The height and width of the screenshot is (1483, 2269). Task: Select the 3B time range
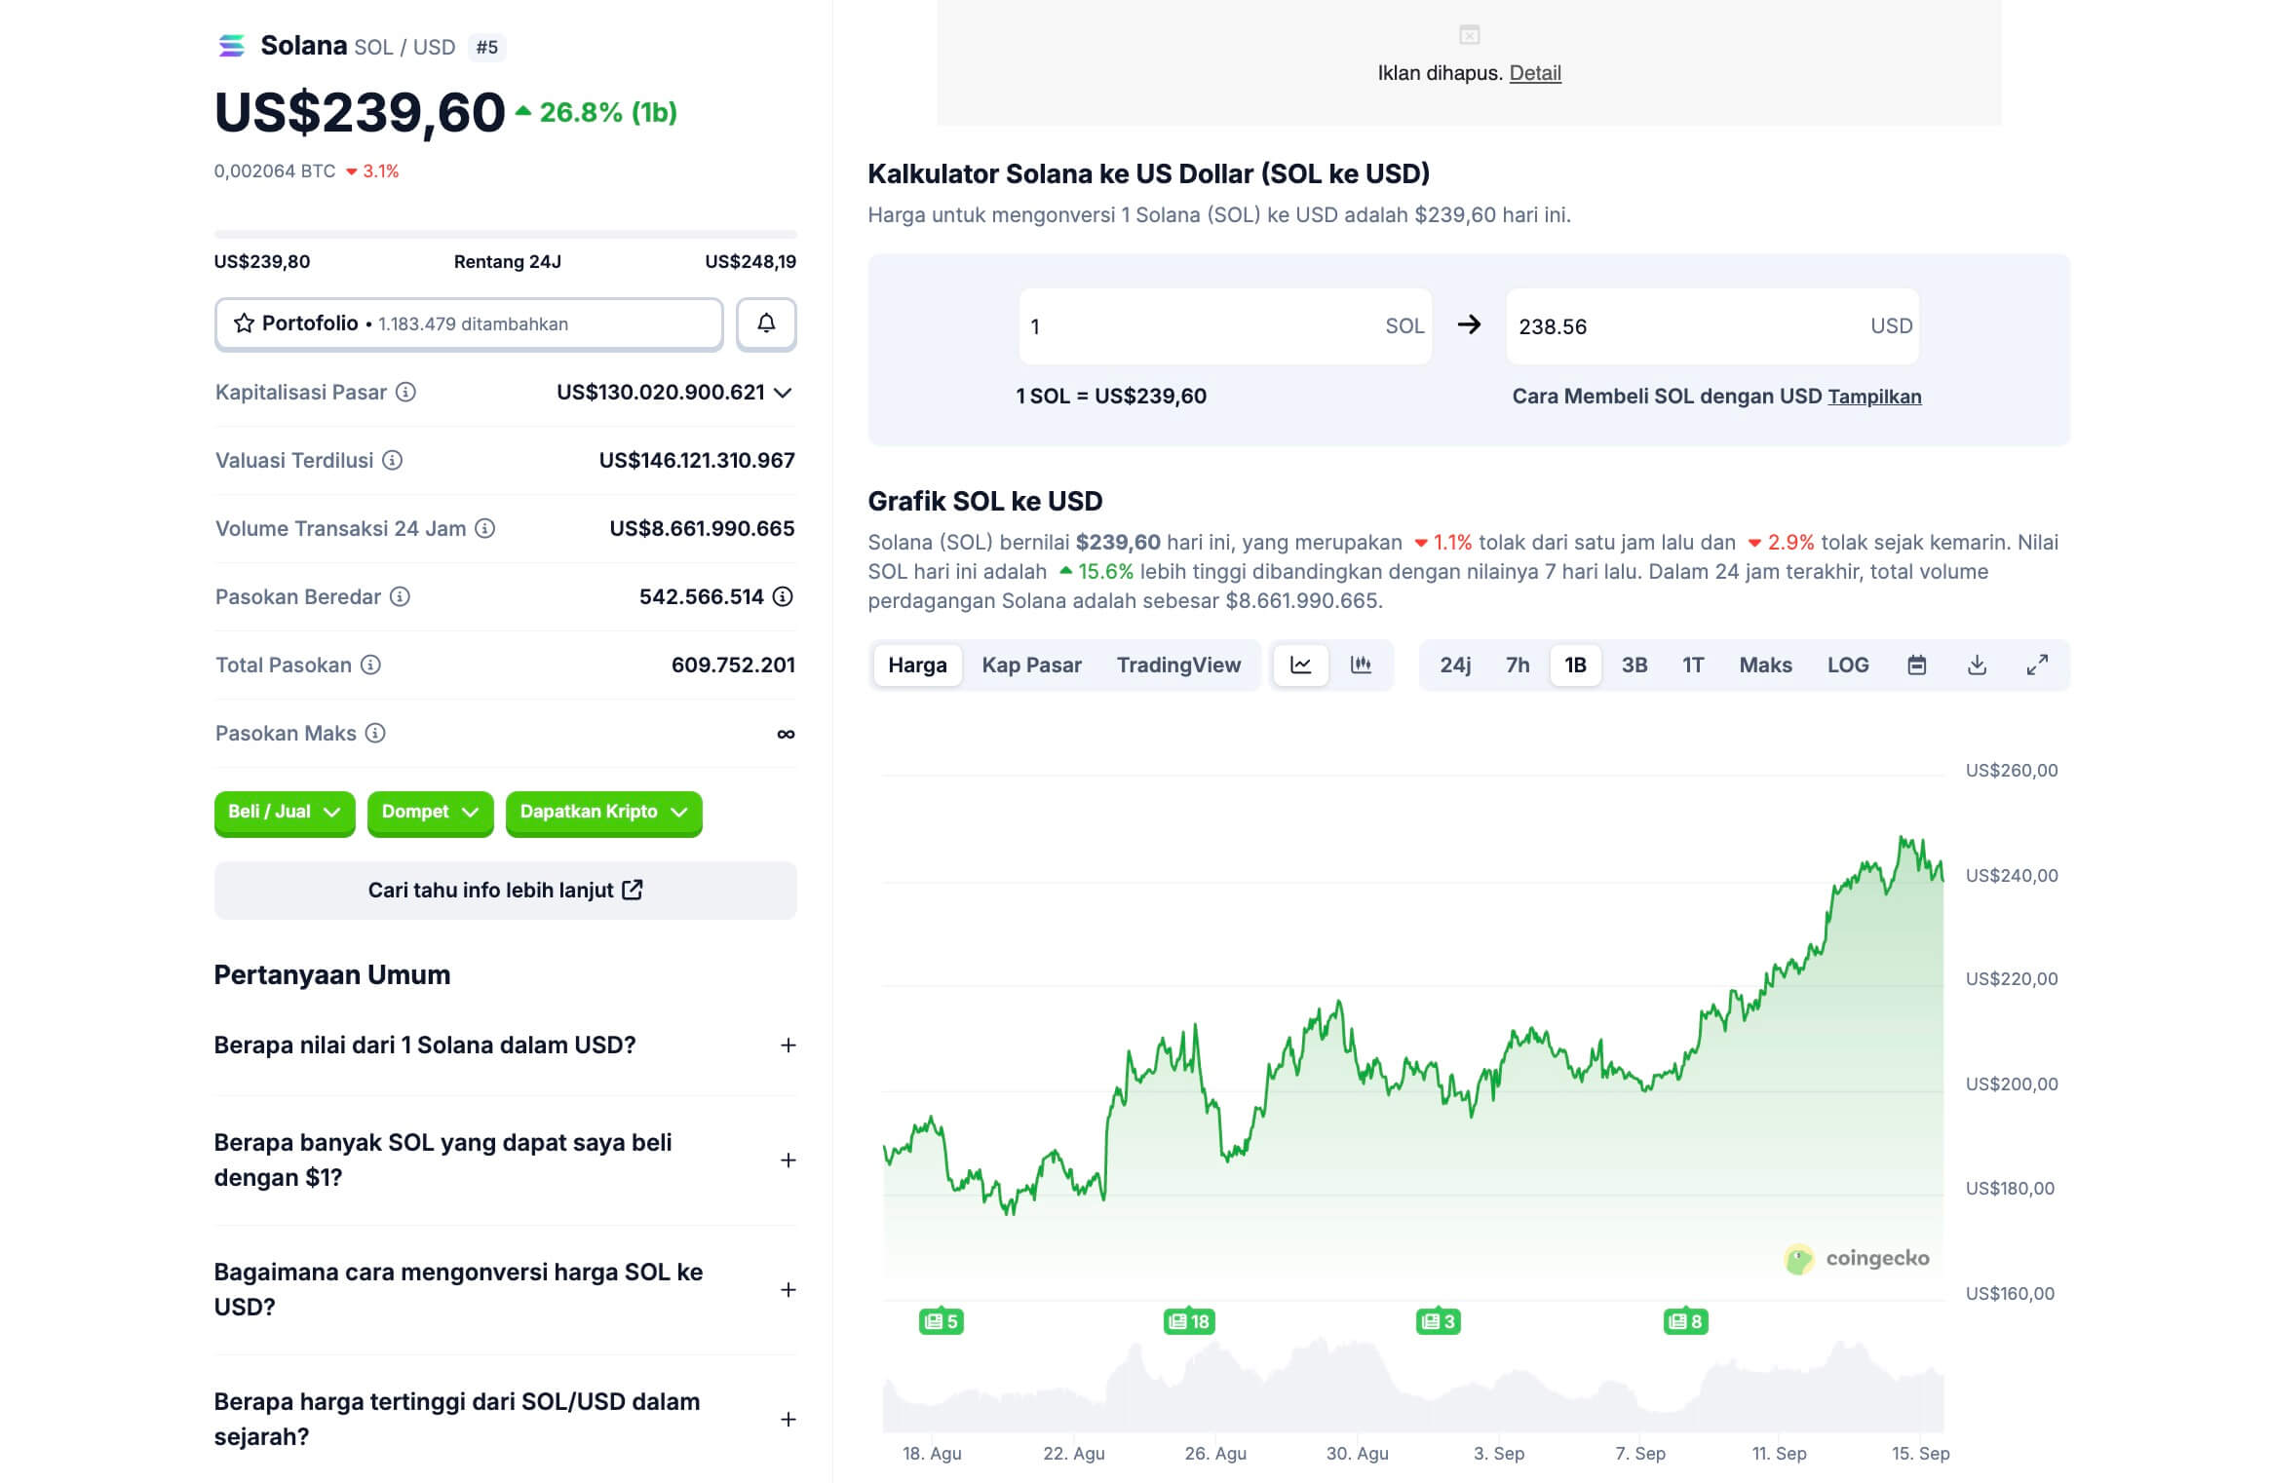[x=1634, y=665]
